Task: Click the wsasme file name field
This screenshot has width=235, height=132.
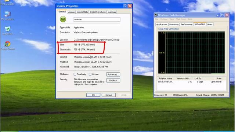Action: (x=97, y=19)
